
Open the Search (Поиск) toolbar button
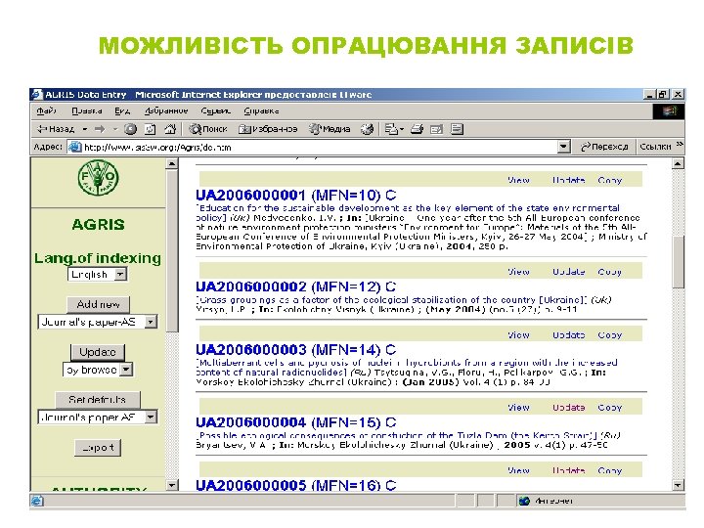[x=208, y=129]
